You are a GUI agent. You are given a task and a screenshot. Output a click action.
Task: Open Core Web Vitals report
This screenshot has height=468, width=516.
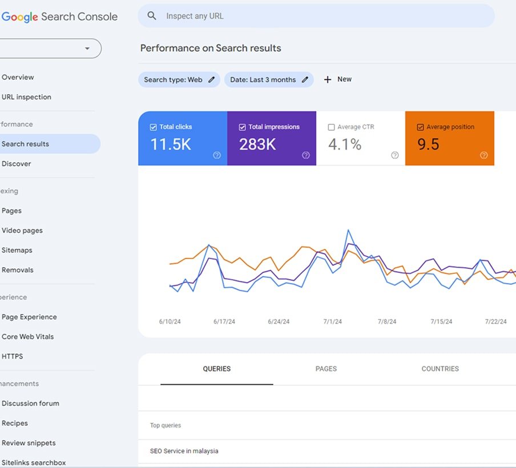[x=27, y=337]
